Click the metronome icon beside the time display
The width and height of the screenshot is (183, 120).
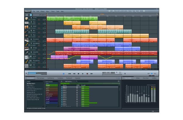click(125, 74)
